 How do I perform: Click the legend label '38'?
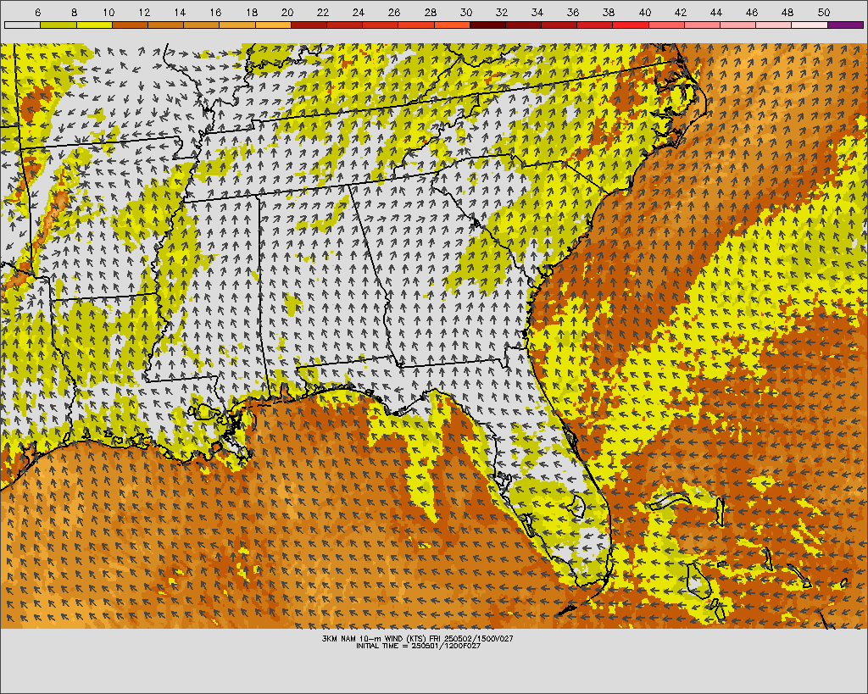pos(609,12)
